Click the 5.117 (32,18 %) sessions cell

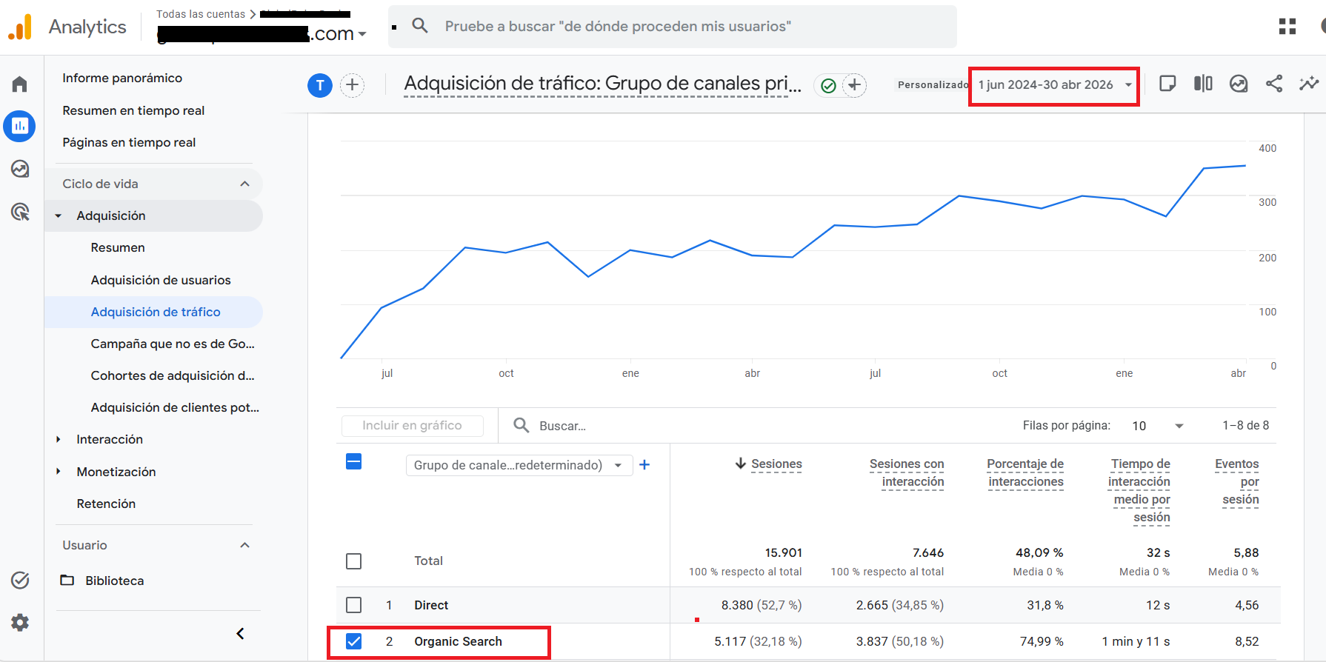pos(758,641)
